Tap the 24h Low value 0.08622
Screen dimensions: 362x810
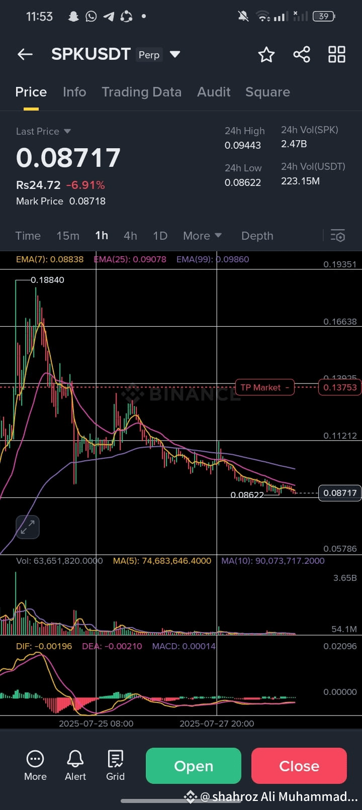click(243, 182)
